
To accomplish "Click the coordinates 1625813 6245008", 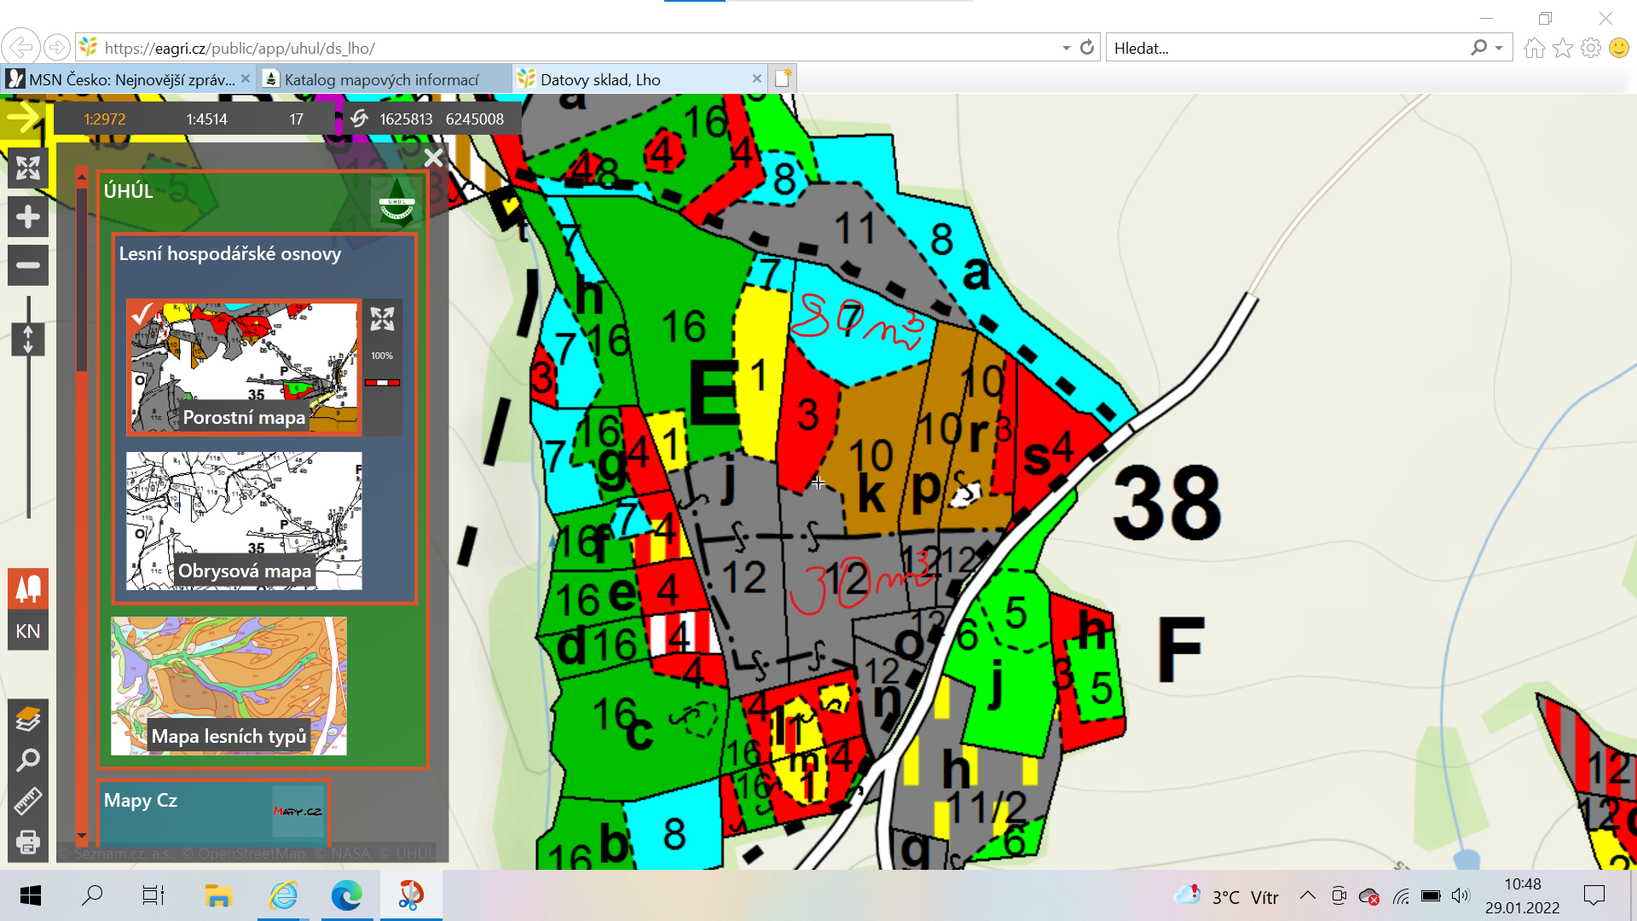I will click(442, 119).
